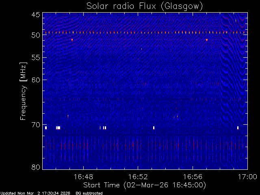The image size is (260, 195).
Task: Click the 16:48 time tick label
Action: tap(83, 177)
